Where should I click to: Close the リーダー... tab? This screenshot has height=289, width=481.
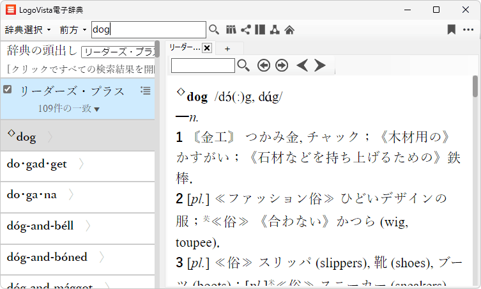[207, 49]
